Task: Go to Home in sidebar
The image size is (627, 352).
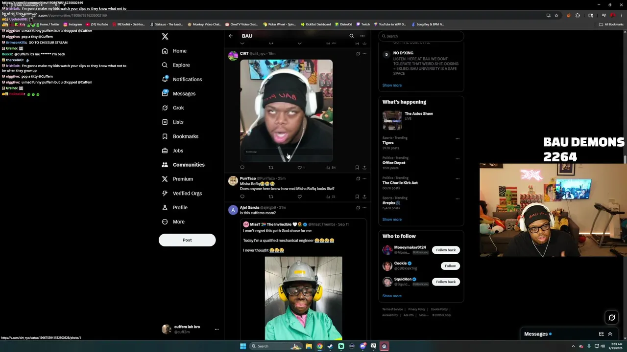Action: (x=174, y=51)
